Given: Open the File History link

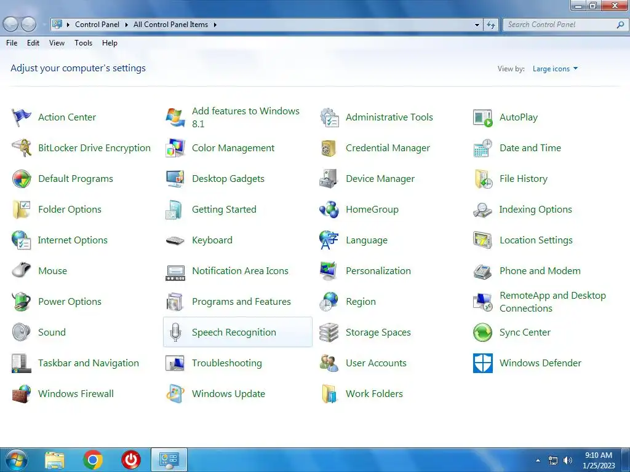Looking at the screenshot, I should [x=524, y=179].
